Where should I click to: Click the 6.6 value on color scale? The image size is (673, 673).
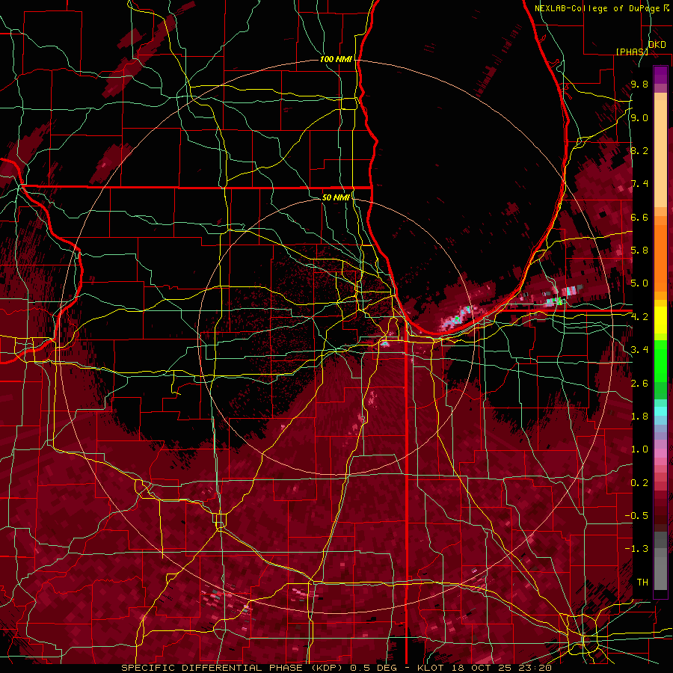(639, 217)
